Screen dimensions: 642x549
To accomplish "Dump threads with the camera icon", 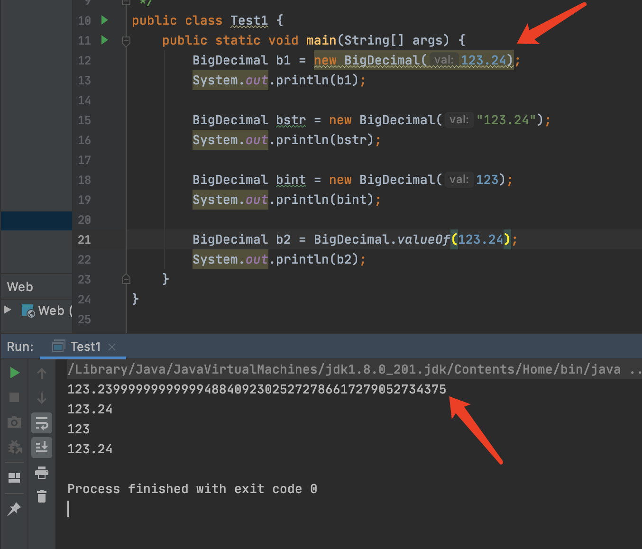I will click(x=14, y=422).
